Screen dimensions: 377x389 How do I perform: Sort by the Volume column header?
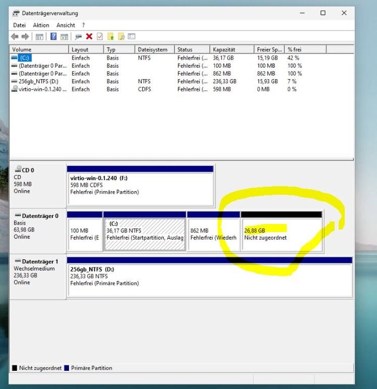(x=39, y=49)
